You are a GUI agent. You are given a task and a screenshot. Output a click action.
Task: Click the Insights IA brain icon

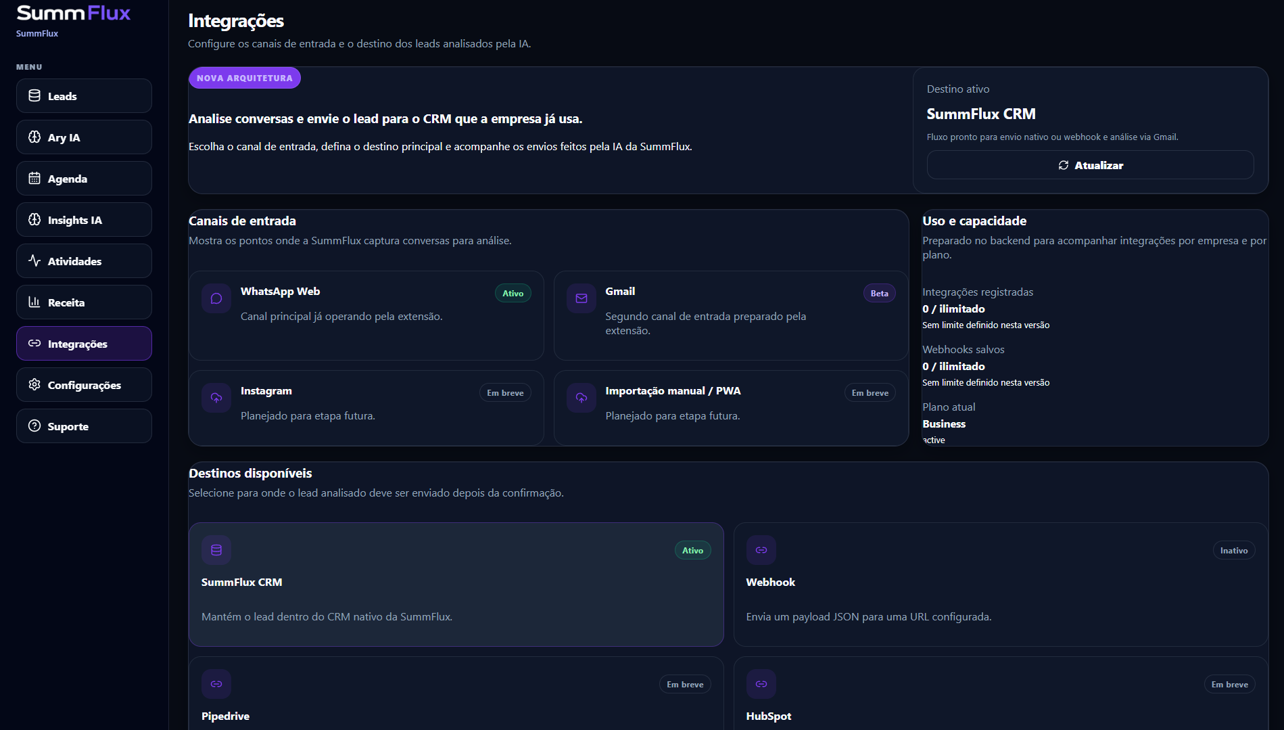(x=34, y=220)
